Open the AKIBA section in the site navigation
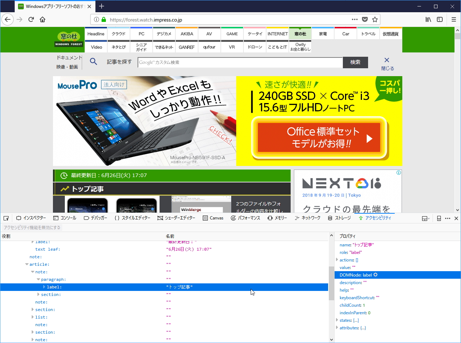Image resolution: width=461 pixels, height=343 pixels. [x=187, y=33]
